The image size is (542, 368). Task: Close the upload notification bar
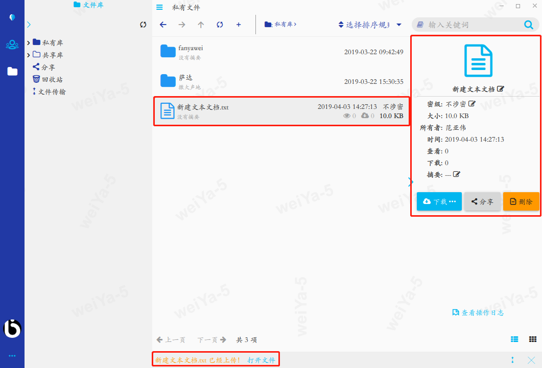(x=531, y=360)
